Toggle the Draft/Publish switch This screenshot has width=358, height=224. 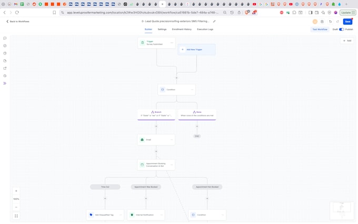point(342,29)
